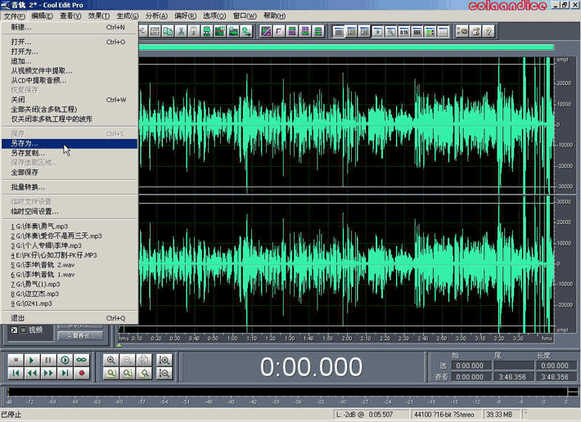Click the Stop transport button
The width and height of the screenshot is (581, 422).
click(15, 360)
